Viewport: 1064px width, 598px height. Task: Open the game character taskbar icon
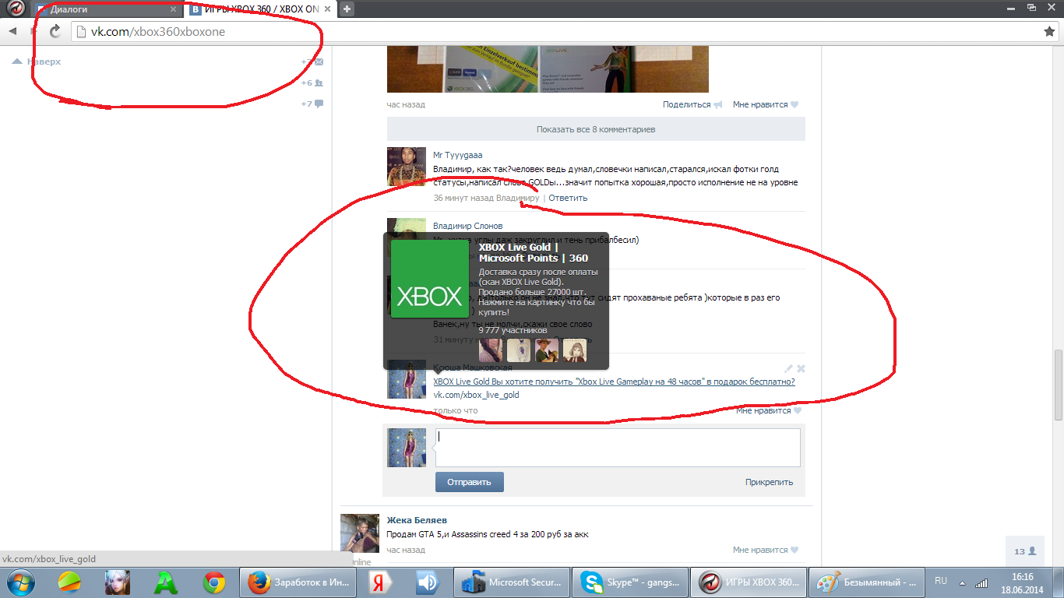(x=118, y=582)
